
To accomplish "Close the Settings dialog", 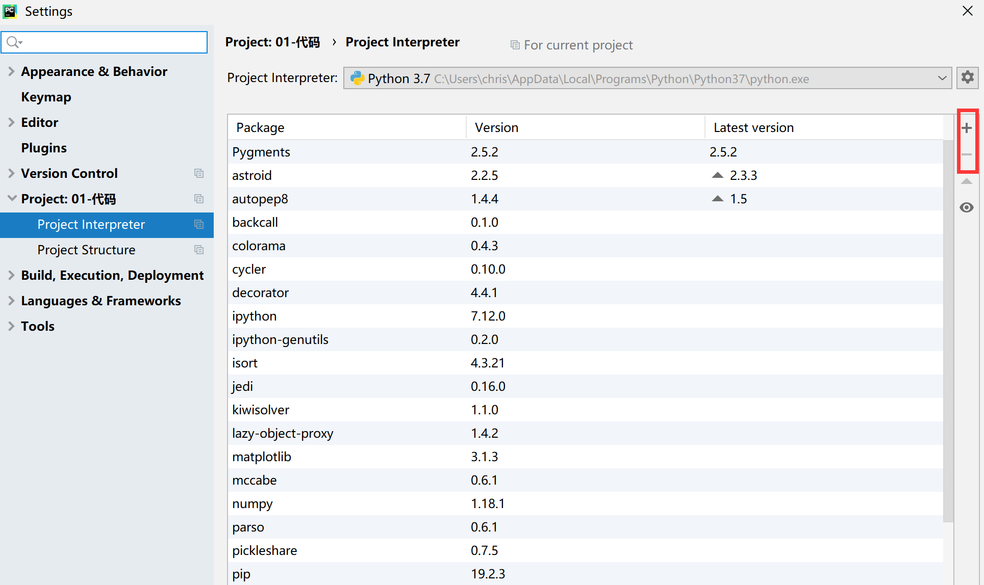I will click(x=967, y=11).
